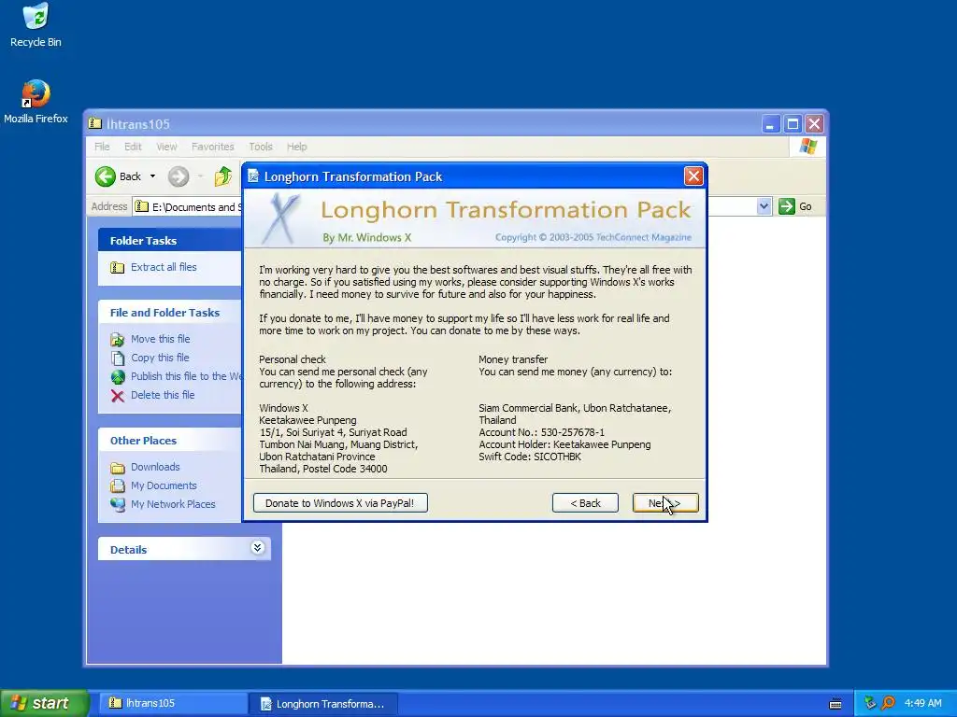Click the < Back button in the installer

(585, 503)
